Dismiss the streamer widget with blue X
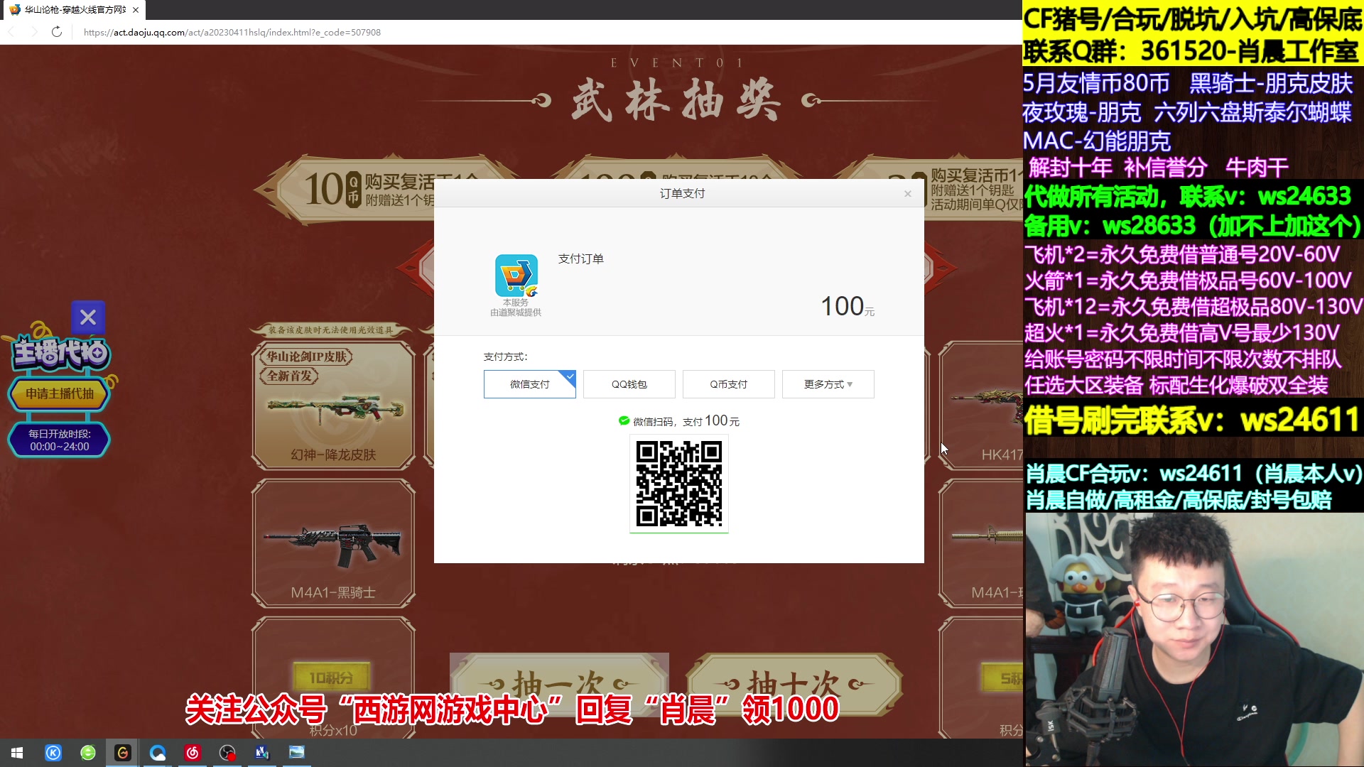Viewport: 1364px width, 767px height. point(88,317)
